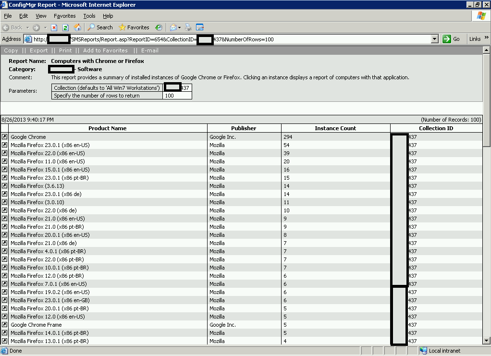Click the Links toolbar label
This screenshot has width=491, height=356.
tap(475, 39)
